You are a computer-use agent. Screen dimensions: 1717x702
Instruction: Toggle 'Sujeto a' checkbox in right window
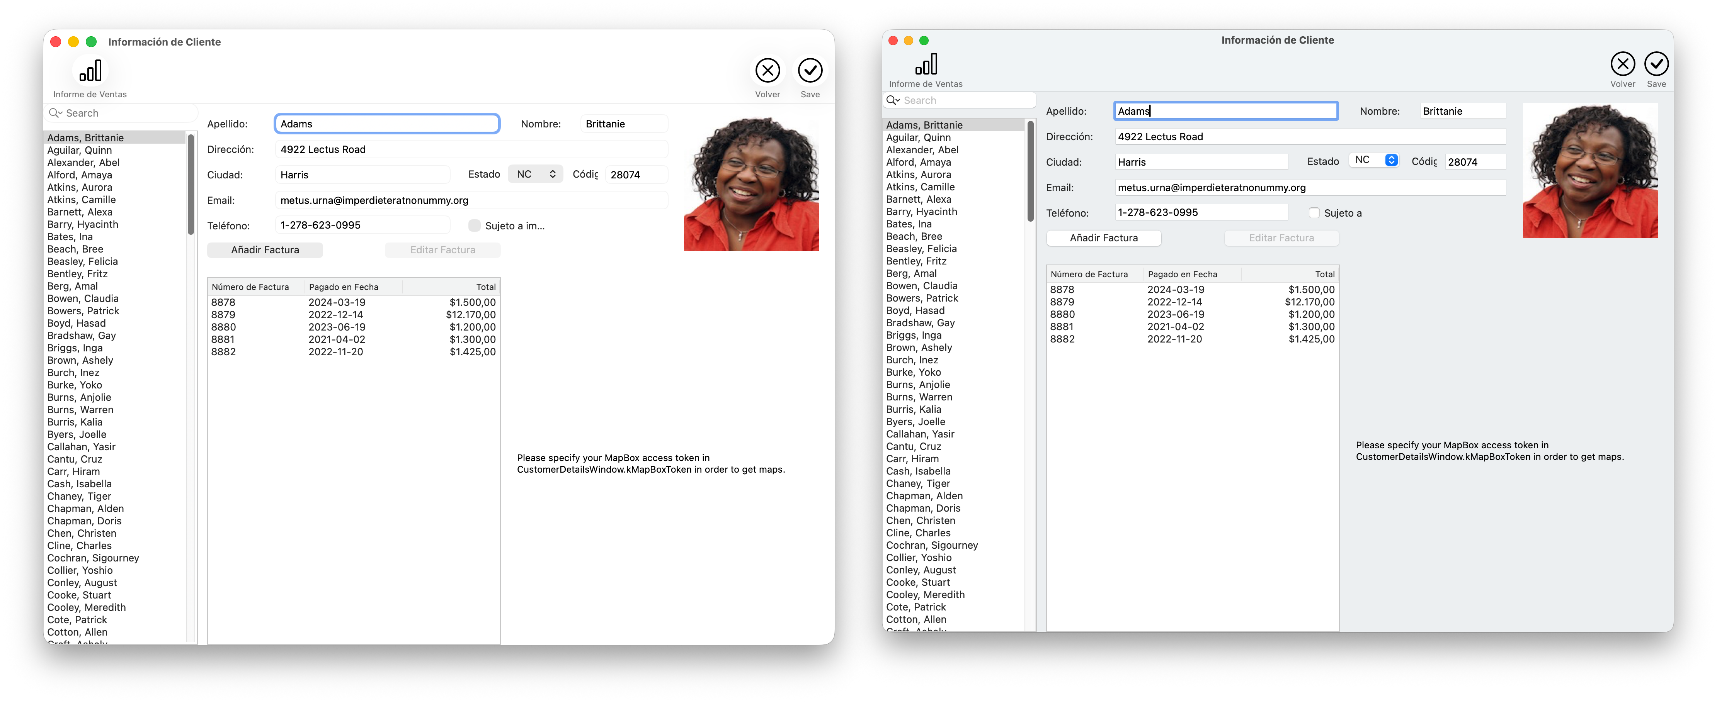(1314, 213)
